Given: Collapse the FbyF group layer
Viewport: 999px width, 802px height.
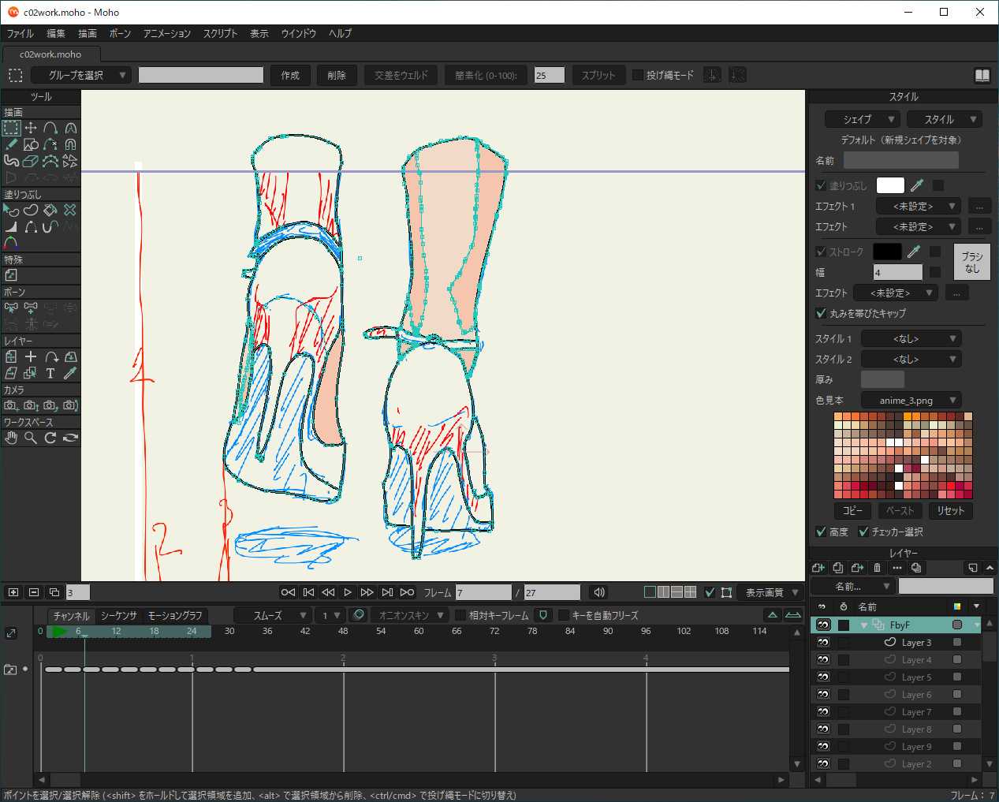Looking at the screenshot, I should pyautogui.click(x=864, y=625).
